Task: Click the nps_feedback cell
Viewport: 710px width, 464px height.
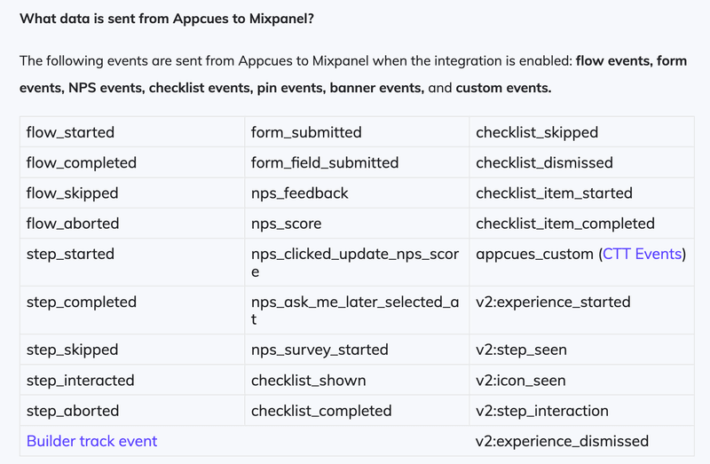Action: coord(357,193)
